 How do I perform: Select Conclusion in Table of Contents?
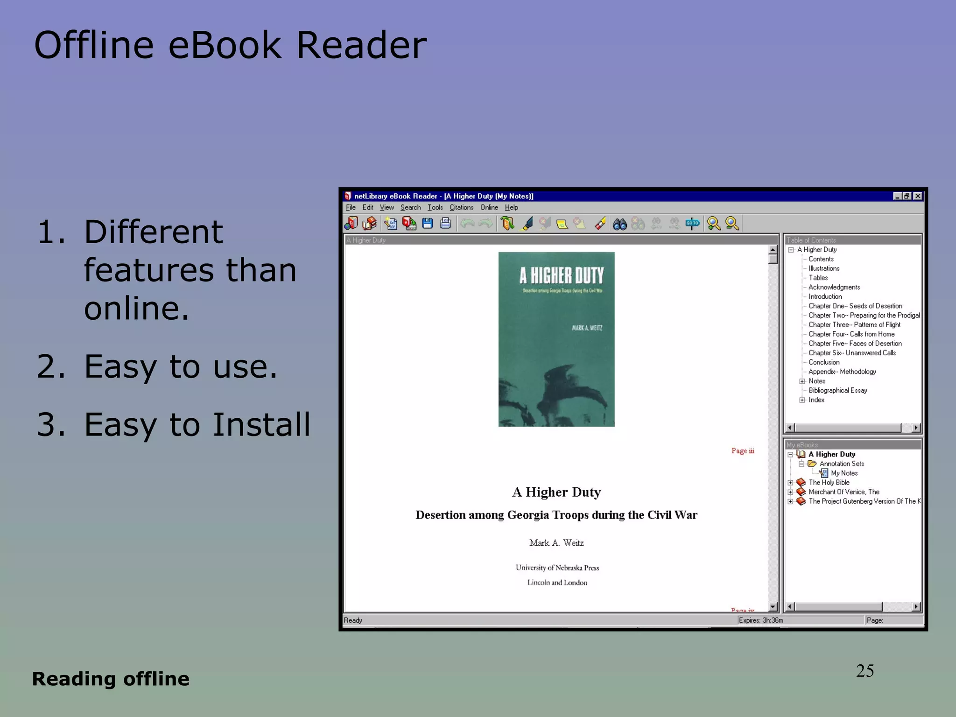tap(824, 362)
